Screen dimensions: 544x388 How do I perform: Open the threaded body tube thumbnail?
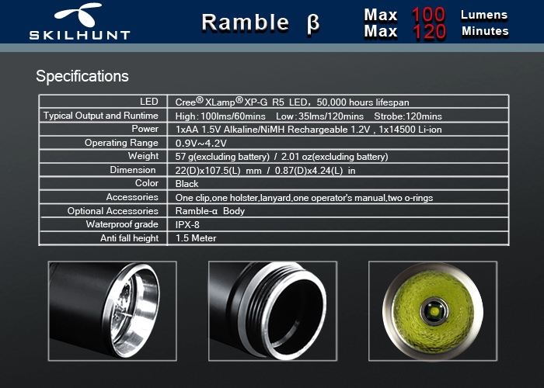coord(273,311)
